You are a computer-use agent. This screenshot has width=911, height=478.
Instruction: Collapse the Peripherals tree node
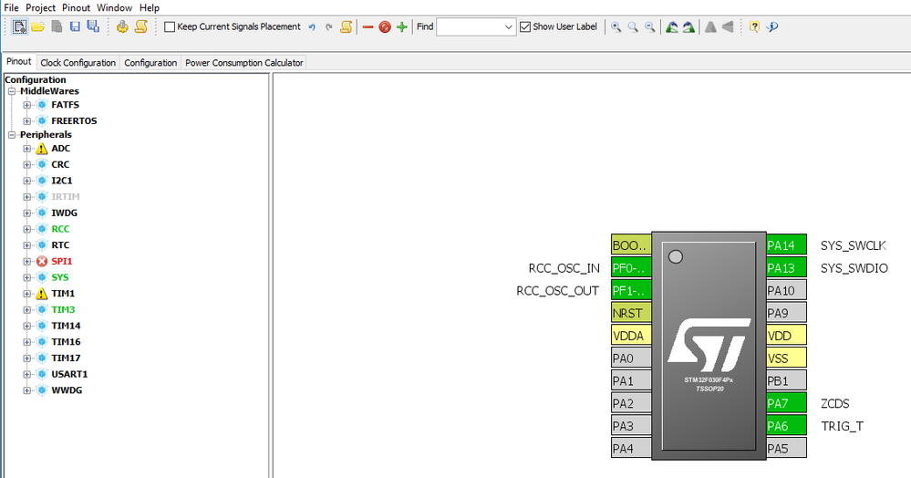click(x=12, y=135)
